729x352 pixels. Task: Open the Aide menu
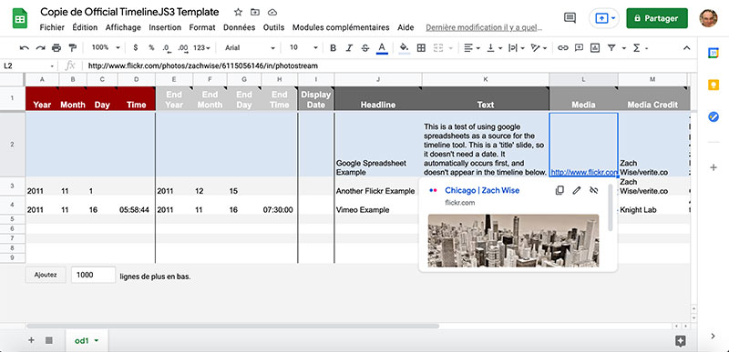[x=406, y=27]
